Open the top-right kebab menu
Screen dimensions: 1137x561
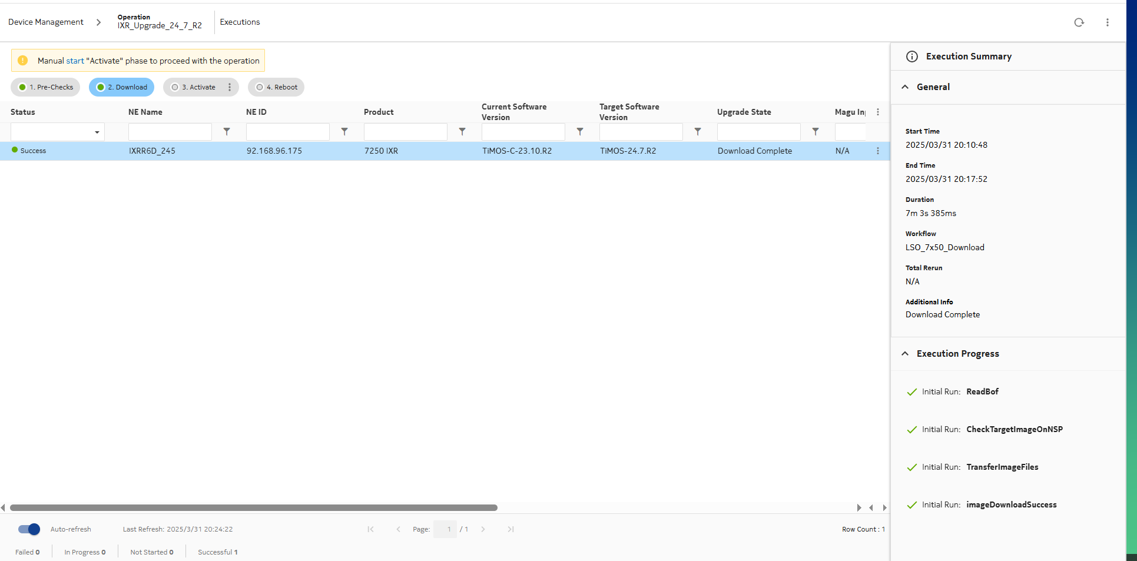1107,22
